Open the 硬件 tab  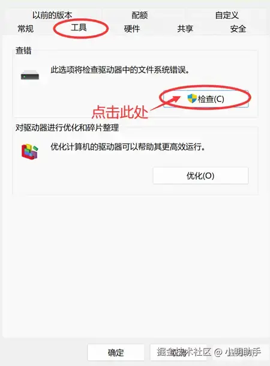pyautogui.click(x=132, y=29)
